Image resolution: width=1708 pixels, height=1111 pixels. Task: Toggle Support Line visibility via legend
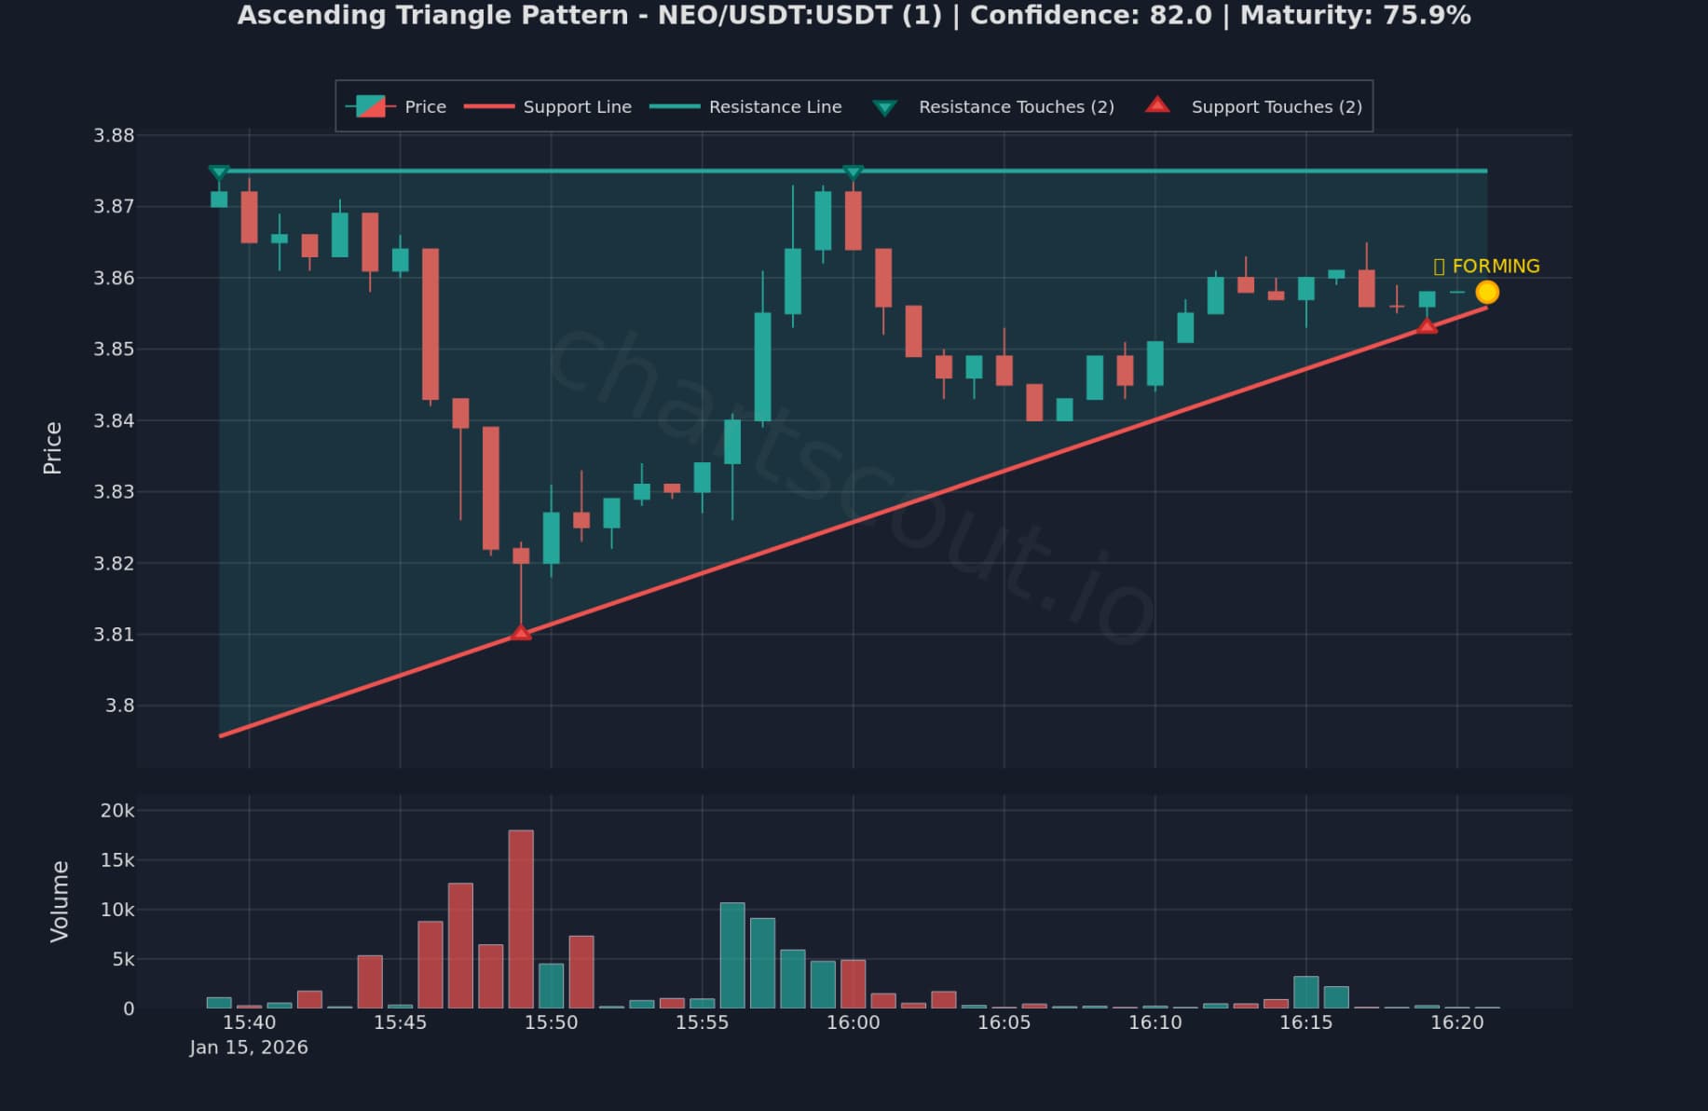(x=577, y=106)
